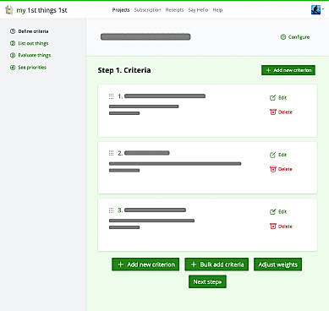Click the my 1st things 1st logo icon
The width and height of the screenshot is (329, 311).
(x=9, y=10)
